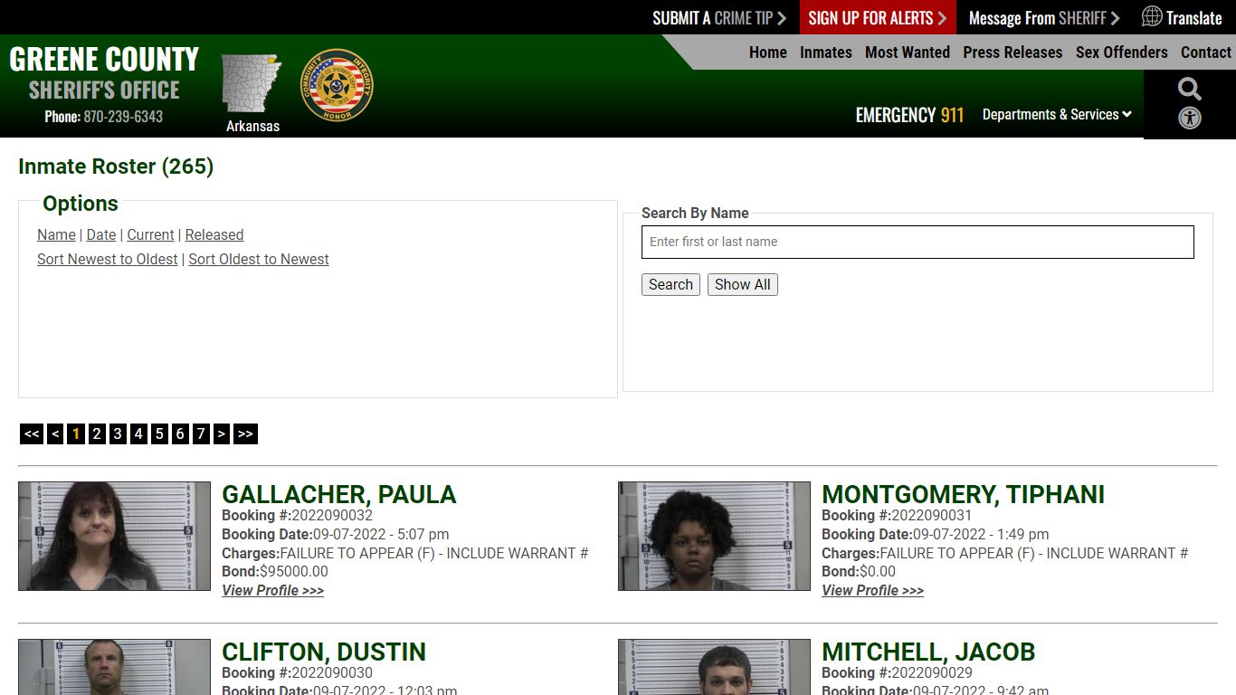1236x695 pixels.
Task: Select pagination page 3
Action: (118, 433)
